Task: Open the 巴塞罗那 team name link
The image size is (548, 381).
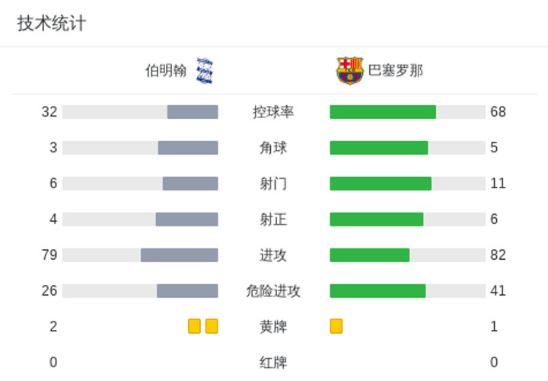Action: click(x=396, y=70)
